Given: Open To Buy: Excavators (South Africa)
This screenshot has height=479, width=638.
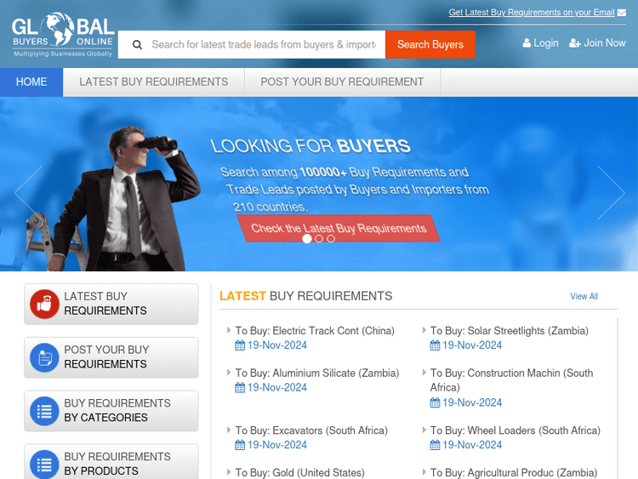Looking at the screenshot, I should pos(311,431).
